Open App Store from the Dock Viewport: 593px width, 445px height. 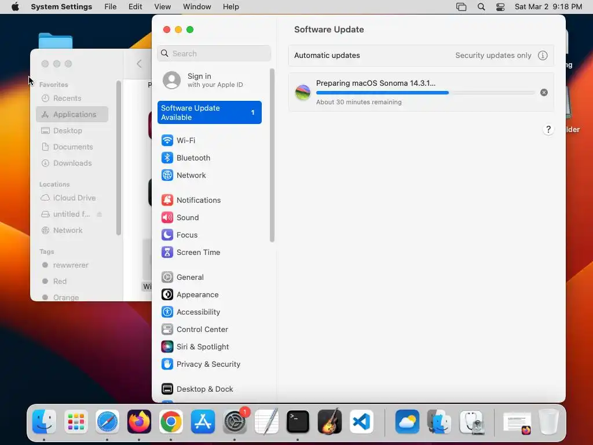[203, 422]
